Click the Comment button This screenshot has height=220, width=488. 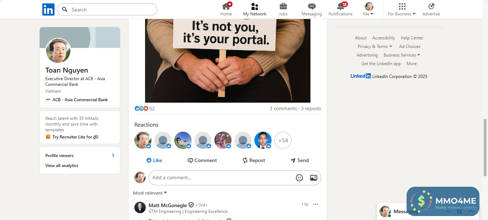[202, 160]
